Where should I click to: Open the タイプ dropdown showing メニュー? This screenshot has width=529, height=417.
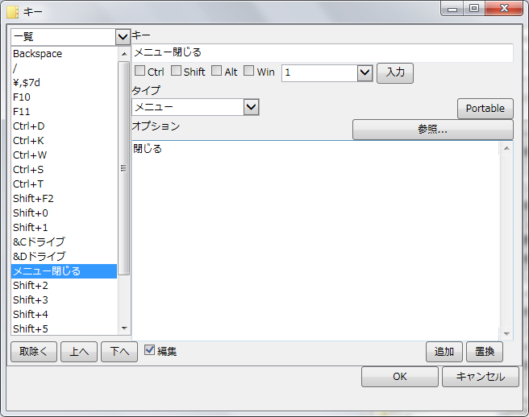point(251,107)
